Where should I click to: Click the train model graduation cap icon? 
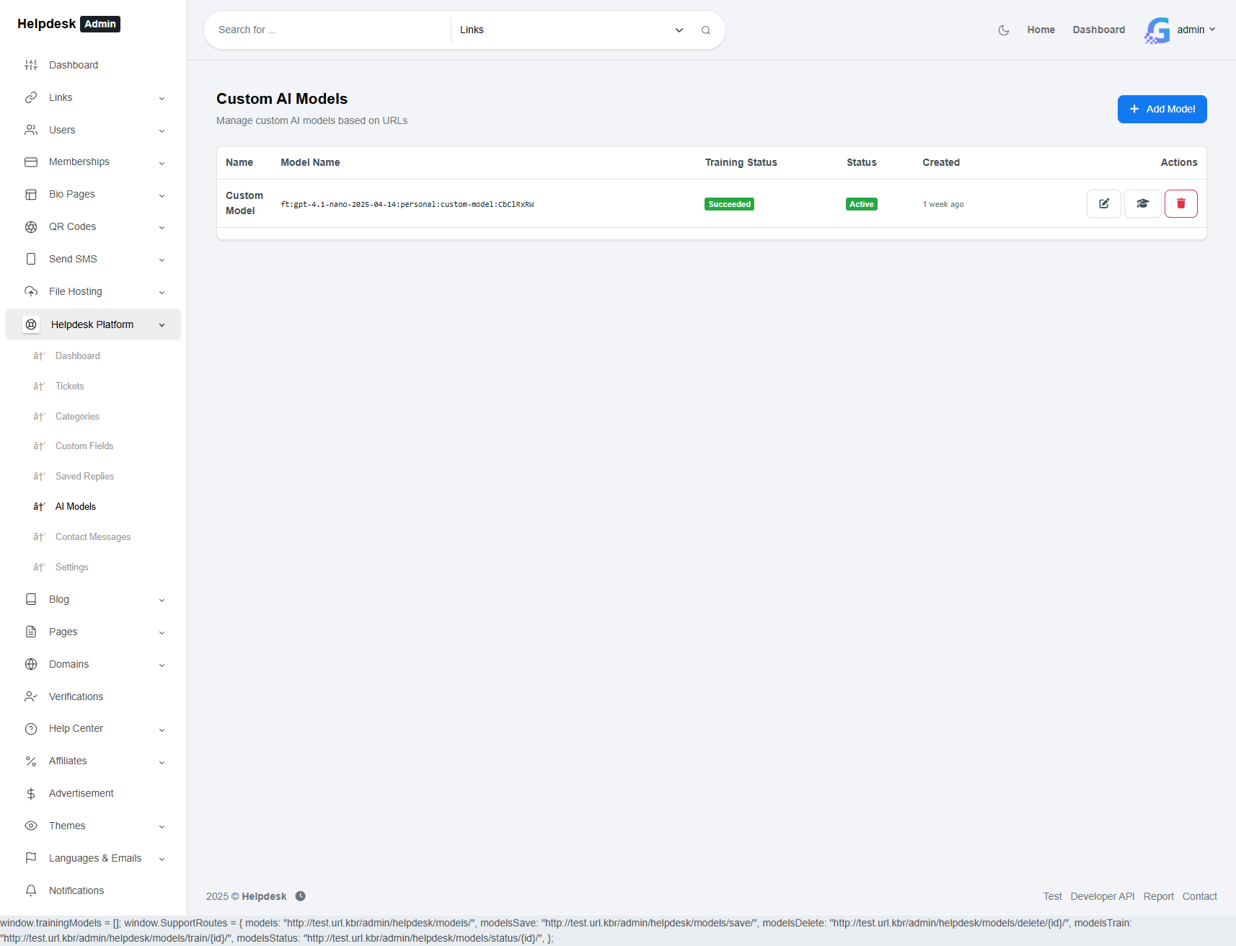click(x=1142, y=204)
